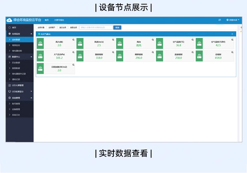Click the 全部折叠 button
247x173 pixels.
pyautogui.click(x=41, y=28)
